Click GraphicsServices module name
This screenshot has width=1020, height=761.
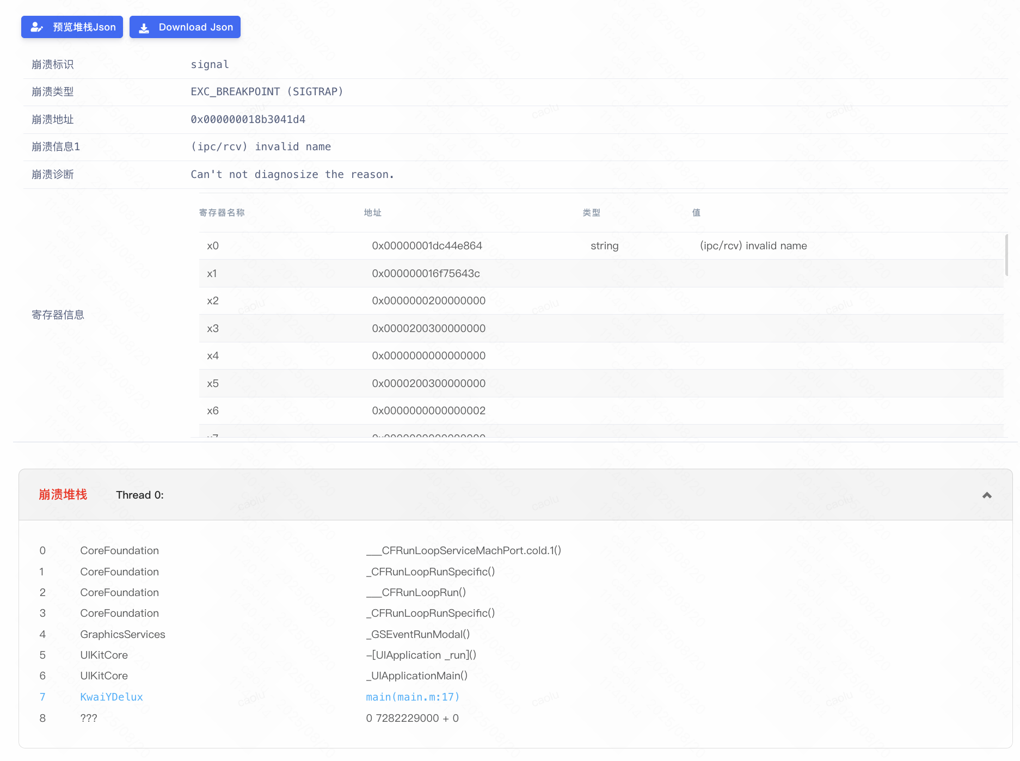(x=122, y=634)
